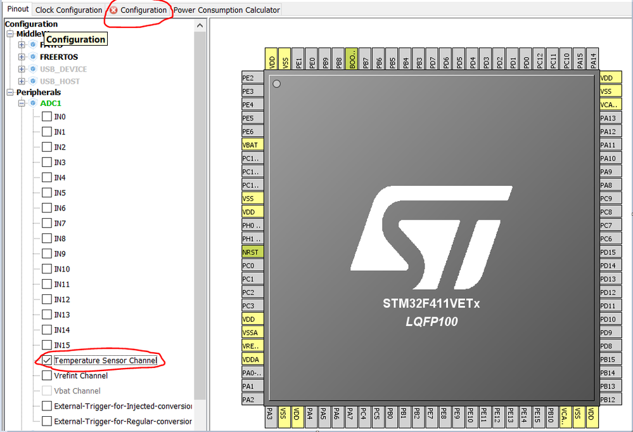Expand the USB_DEVICE node
The image size is (633, 432).
pos(22,69)
